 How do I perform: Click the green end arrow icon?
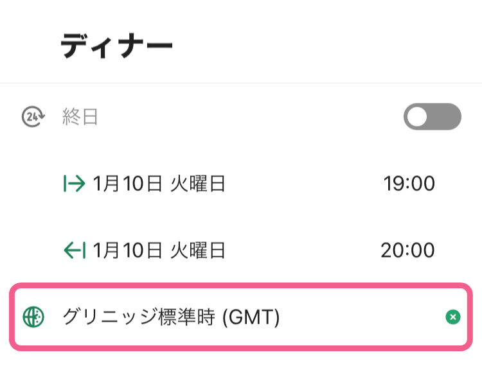(x=75, y=250)
